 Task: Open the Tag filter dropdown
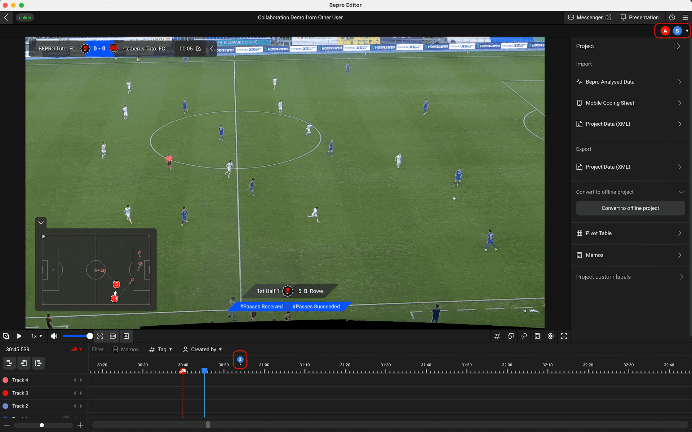click(161, 349)
